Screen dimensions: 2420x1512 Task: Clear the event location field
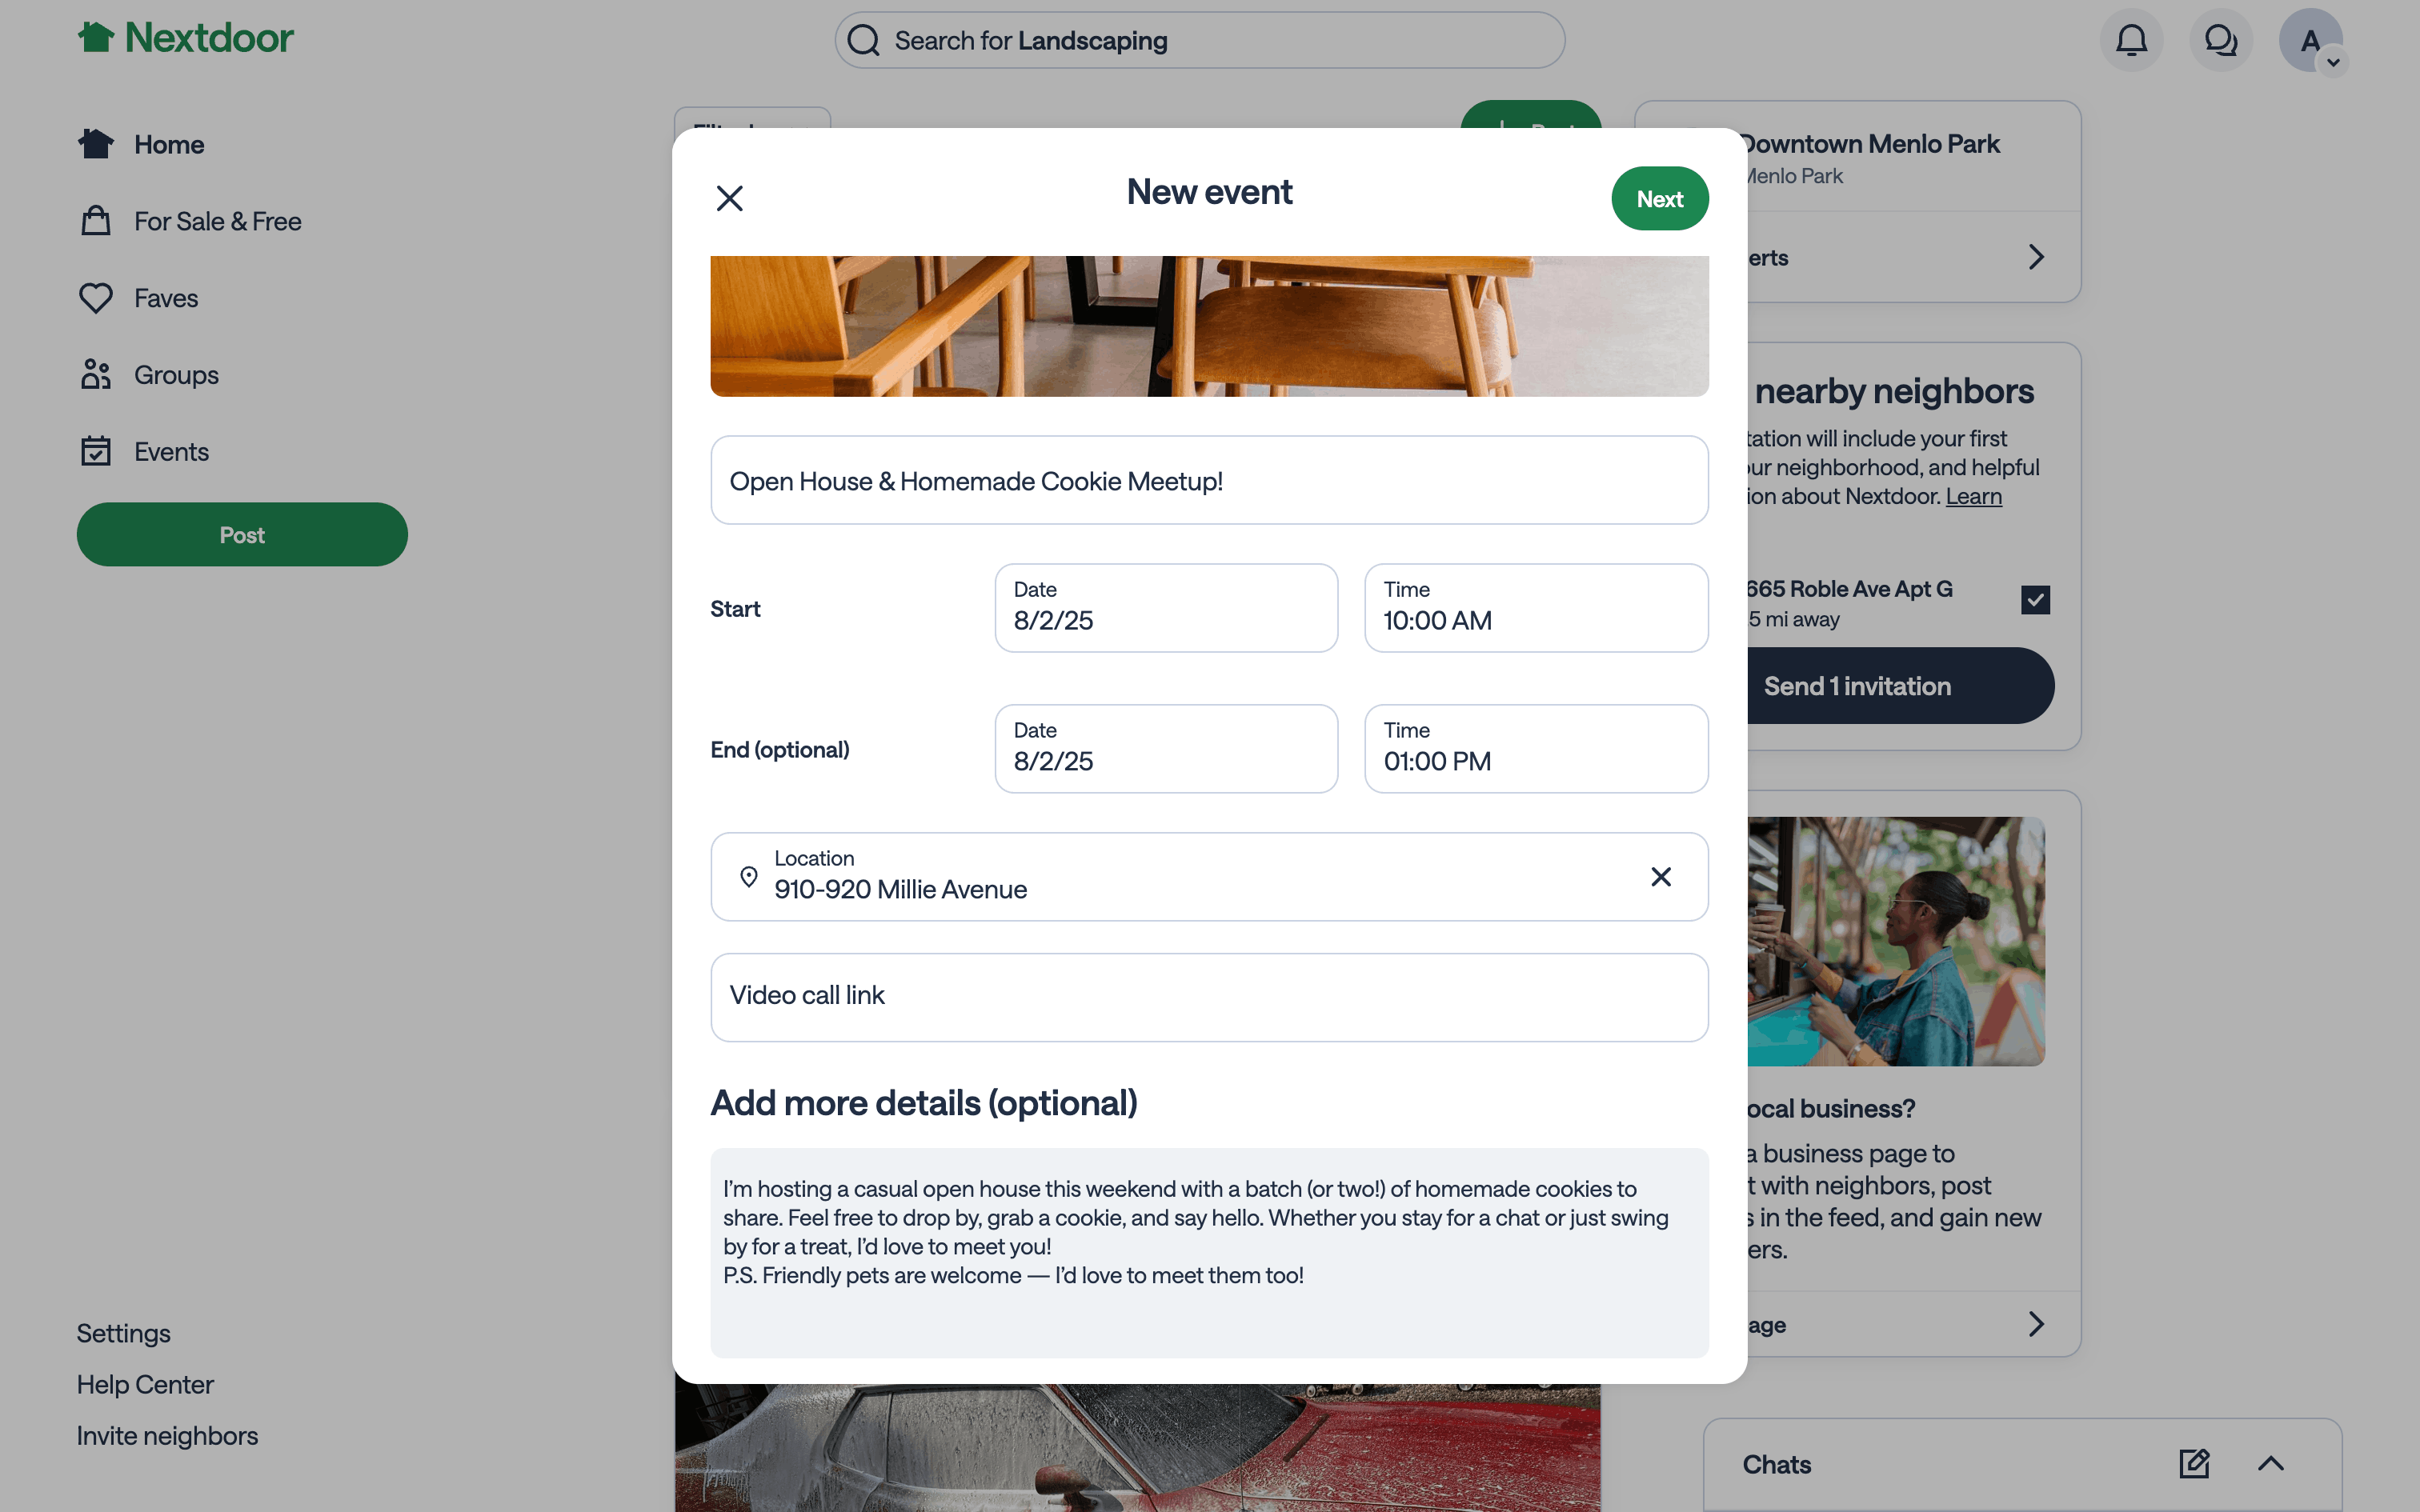click(x=1661, y=877)
